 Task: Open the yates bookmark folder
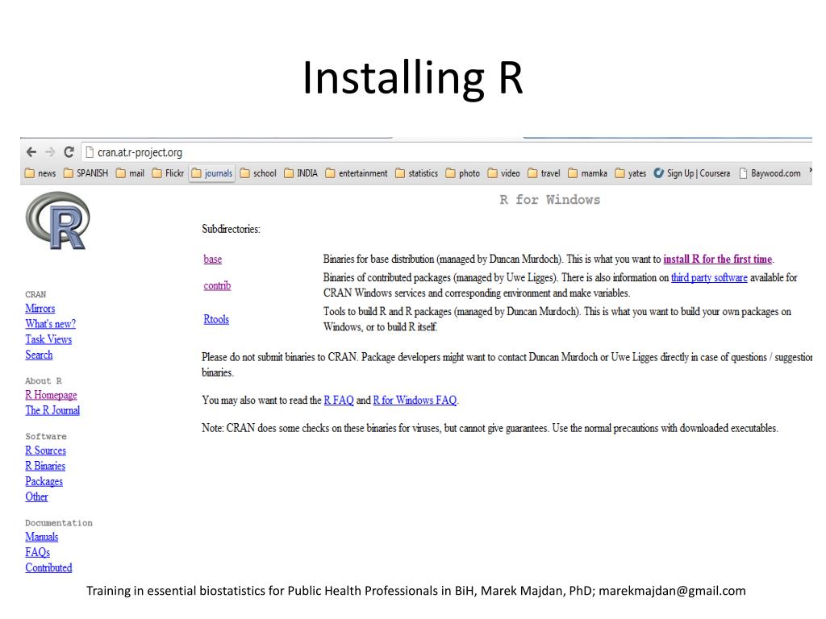[631, 173]
